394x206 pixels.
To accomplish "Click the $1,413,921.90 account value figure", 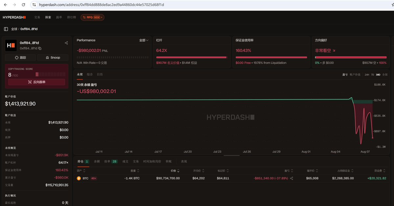I will (x=20, y=104).
